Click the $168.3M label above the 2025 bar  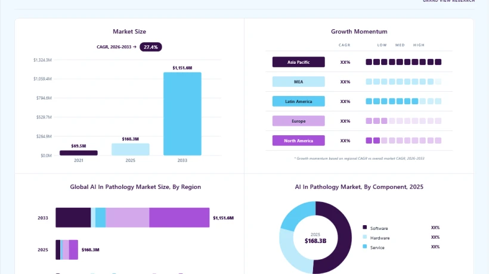click(131, 139)
